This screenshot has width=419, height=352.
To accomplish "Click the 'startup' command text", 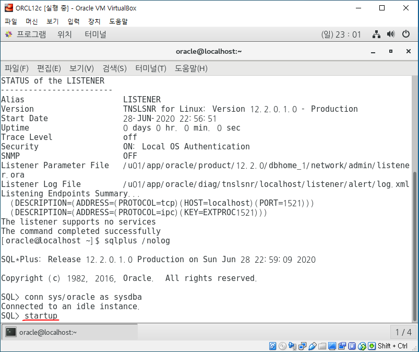I will click(41, 315).
